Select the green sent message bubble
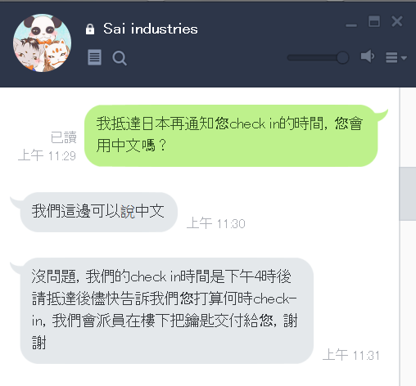 [231, 136]
